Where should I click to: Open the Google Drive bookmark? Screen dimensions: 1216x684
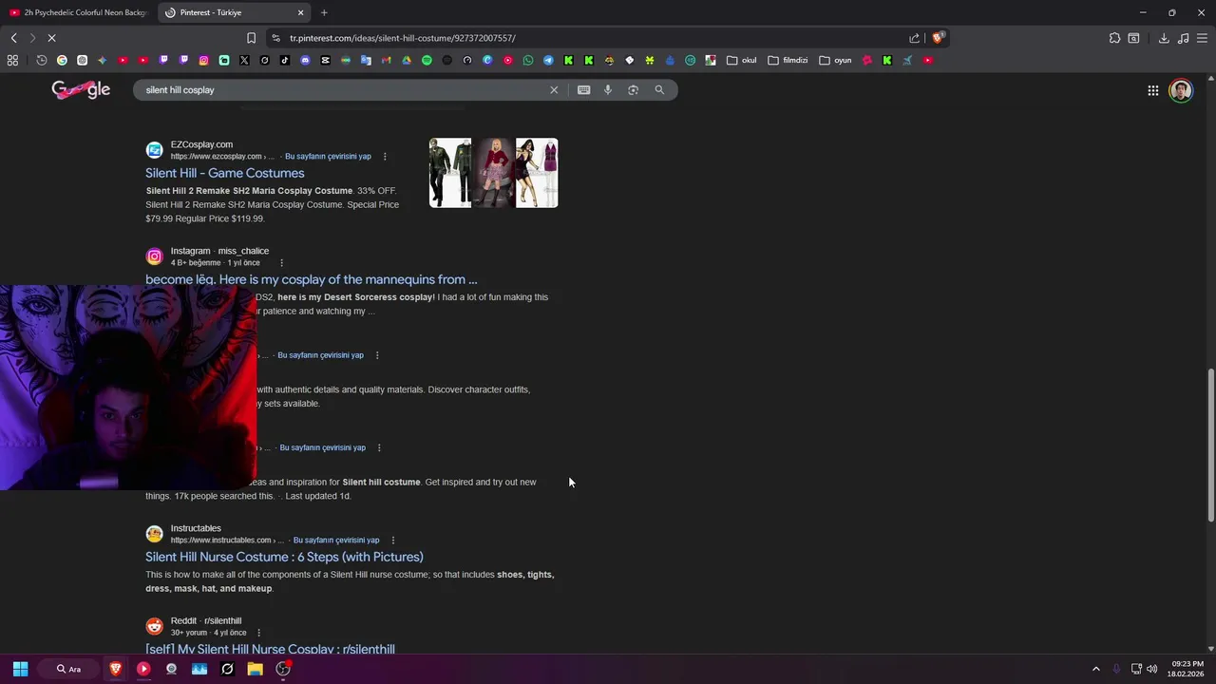tap(407, 60)
